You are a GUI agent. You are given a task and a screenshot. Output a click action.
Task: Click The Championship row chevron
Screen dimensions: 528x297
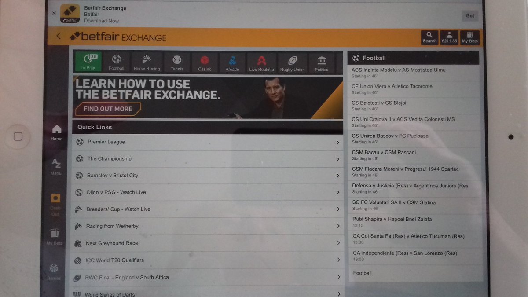point(337,159)
